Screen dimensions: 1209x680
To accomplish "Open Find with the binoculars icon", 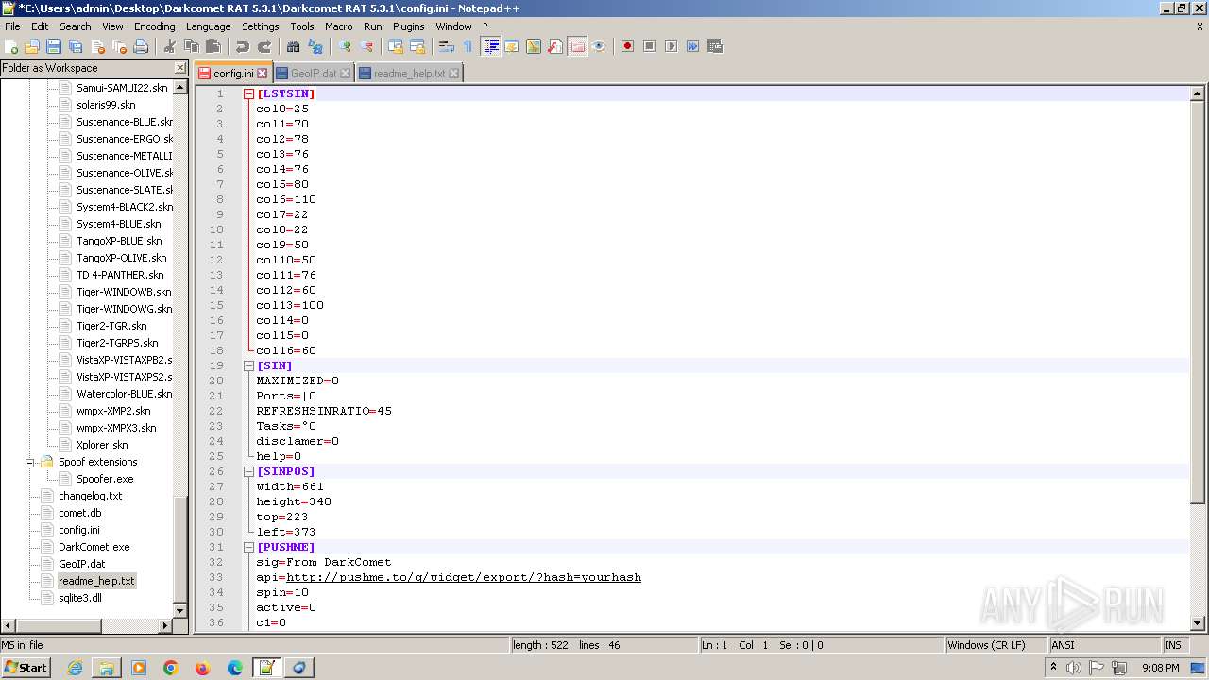I will click(294, 46).
